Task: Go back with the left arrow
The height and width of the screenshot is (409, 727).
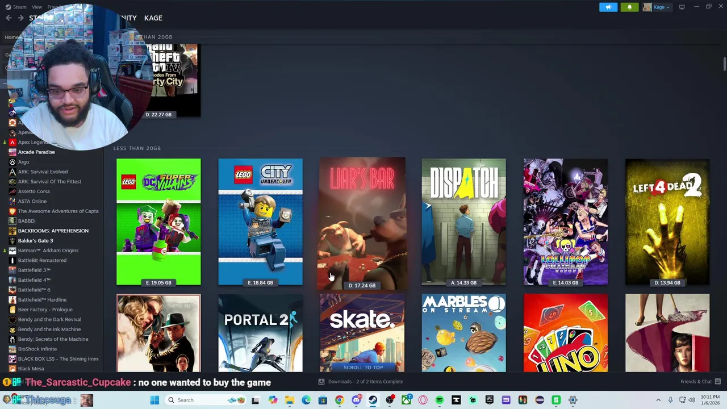Action: 9,18
